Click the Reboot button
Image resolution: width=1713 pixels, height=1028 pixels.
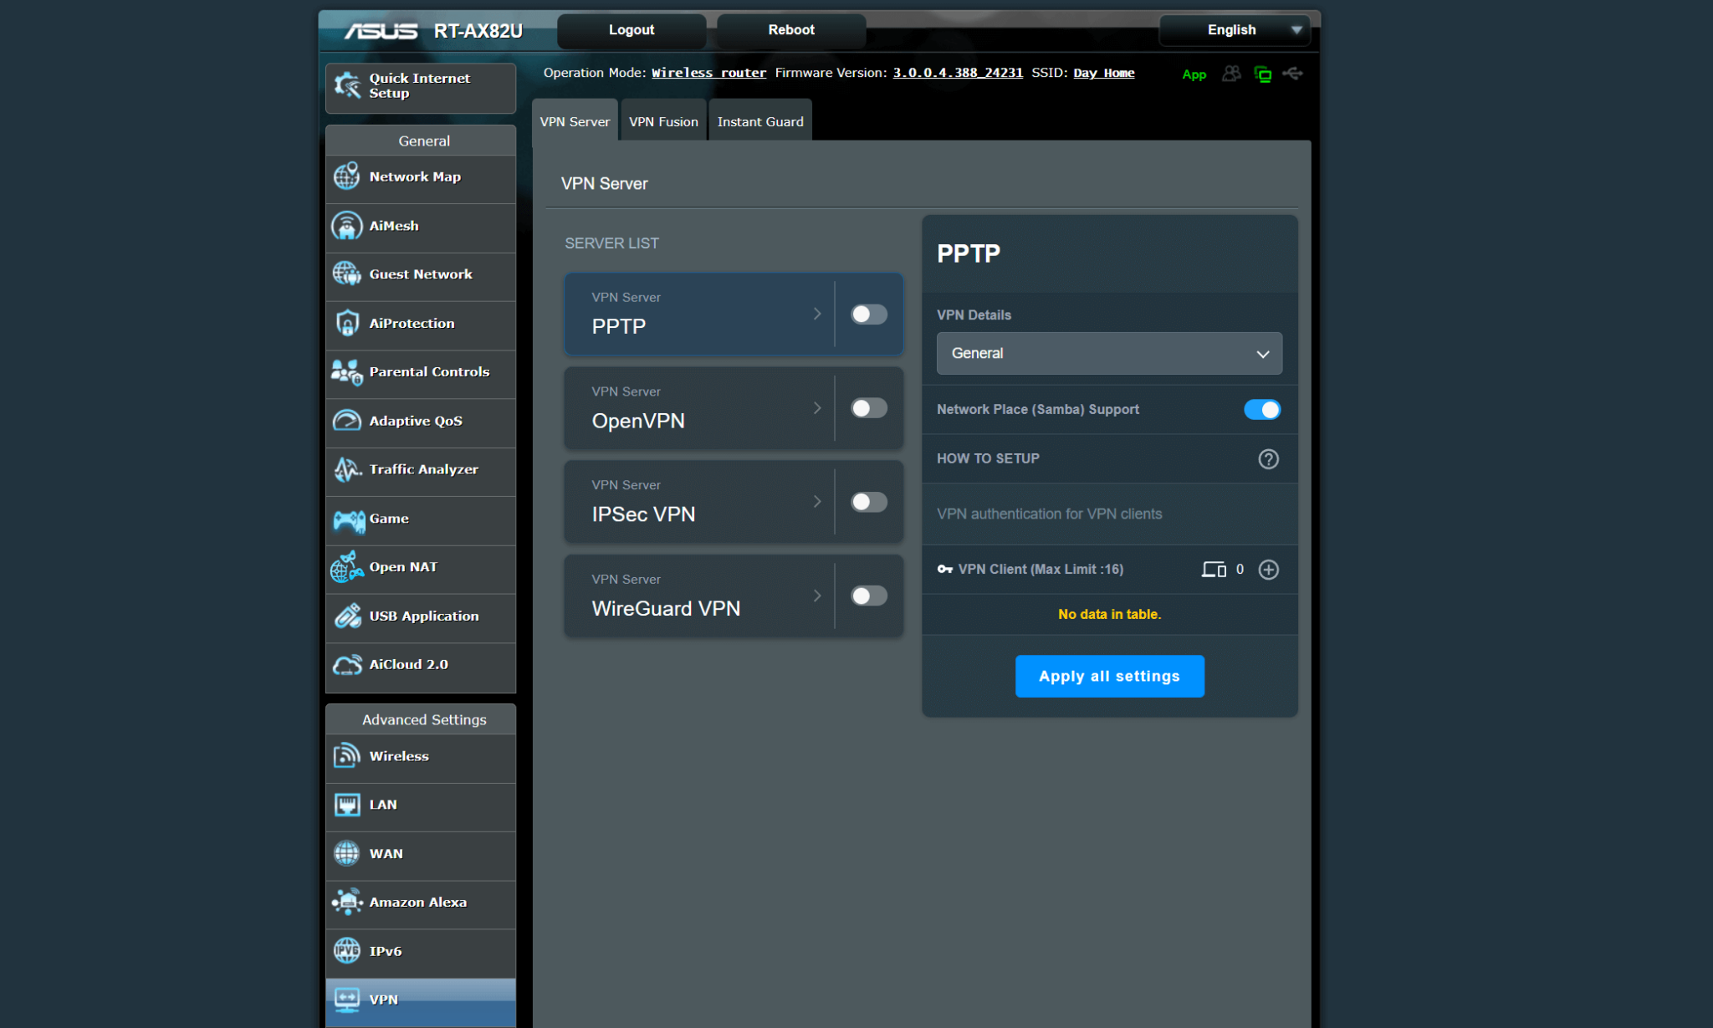791,30
